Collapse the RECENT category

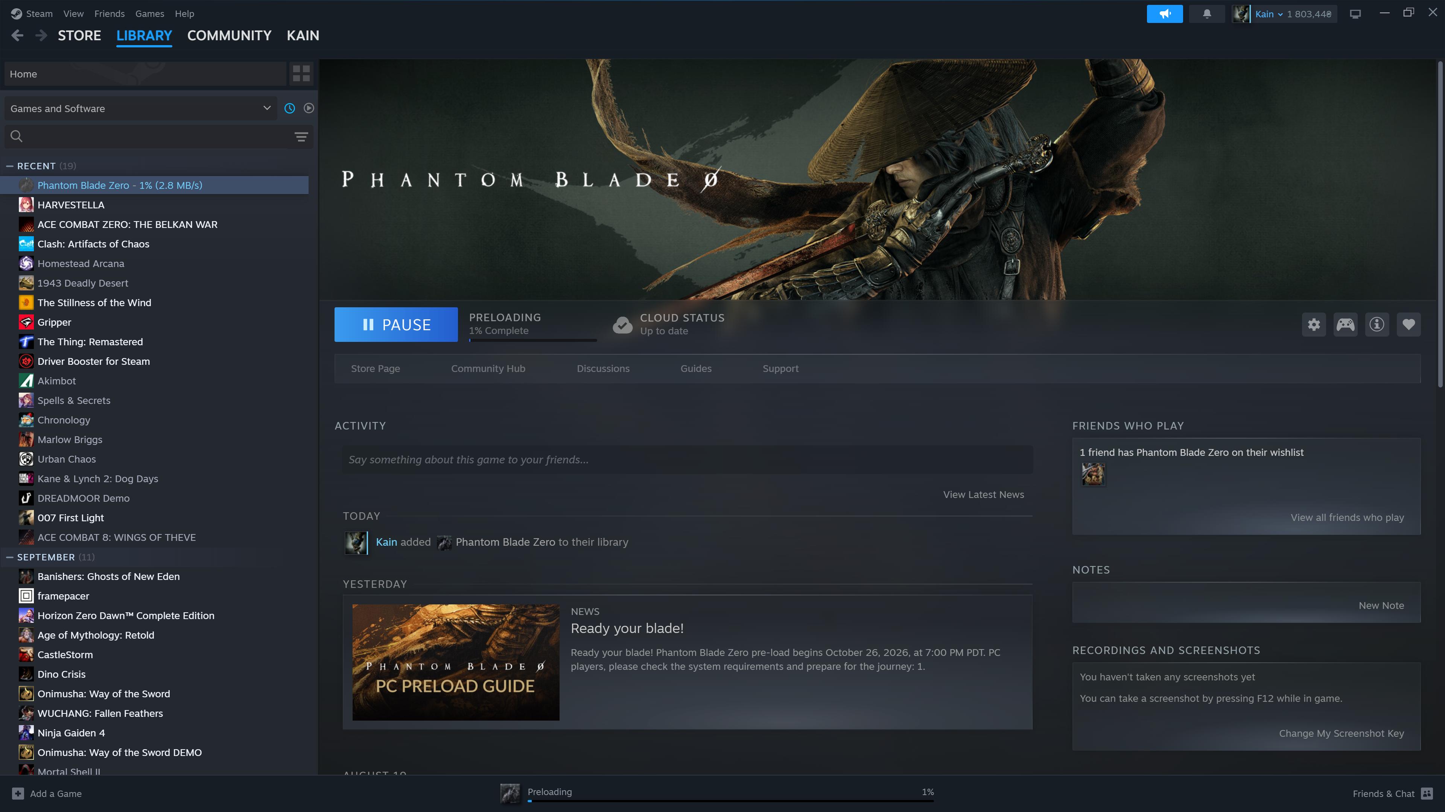click(9, 166)
